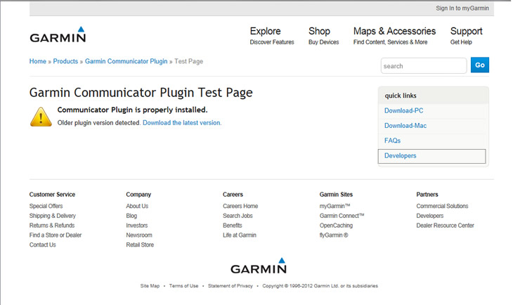513x305 pixels.
Task: Open FAQs quick link
Action: (392, 141)
